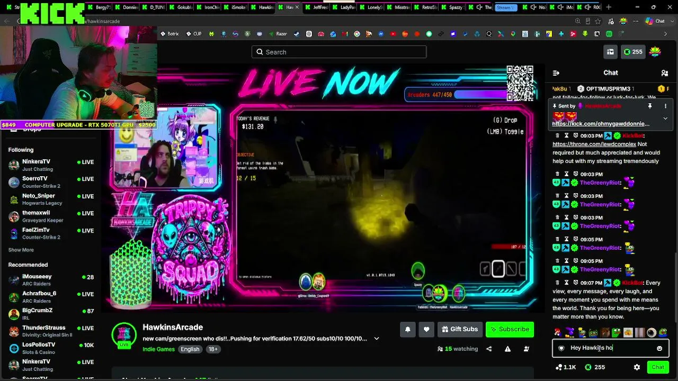The height and width of the screenshot is (381, 678).
Task: Switch to the Spazzy browser tab
Action: (x=453, y=7)
